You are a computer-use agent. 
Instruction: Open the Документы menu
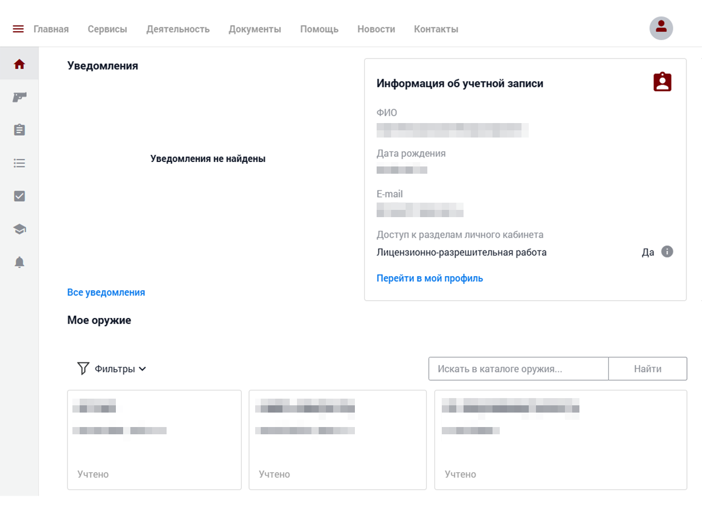point(255,29)
